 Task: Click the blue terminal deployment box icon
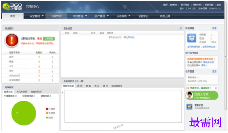point(192,38)
